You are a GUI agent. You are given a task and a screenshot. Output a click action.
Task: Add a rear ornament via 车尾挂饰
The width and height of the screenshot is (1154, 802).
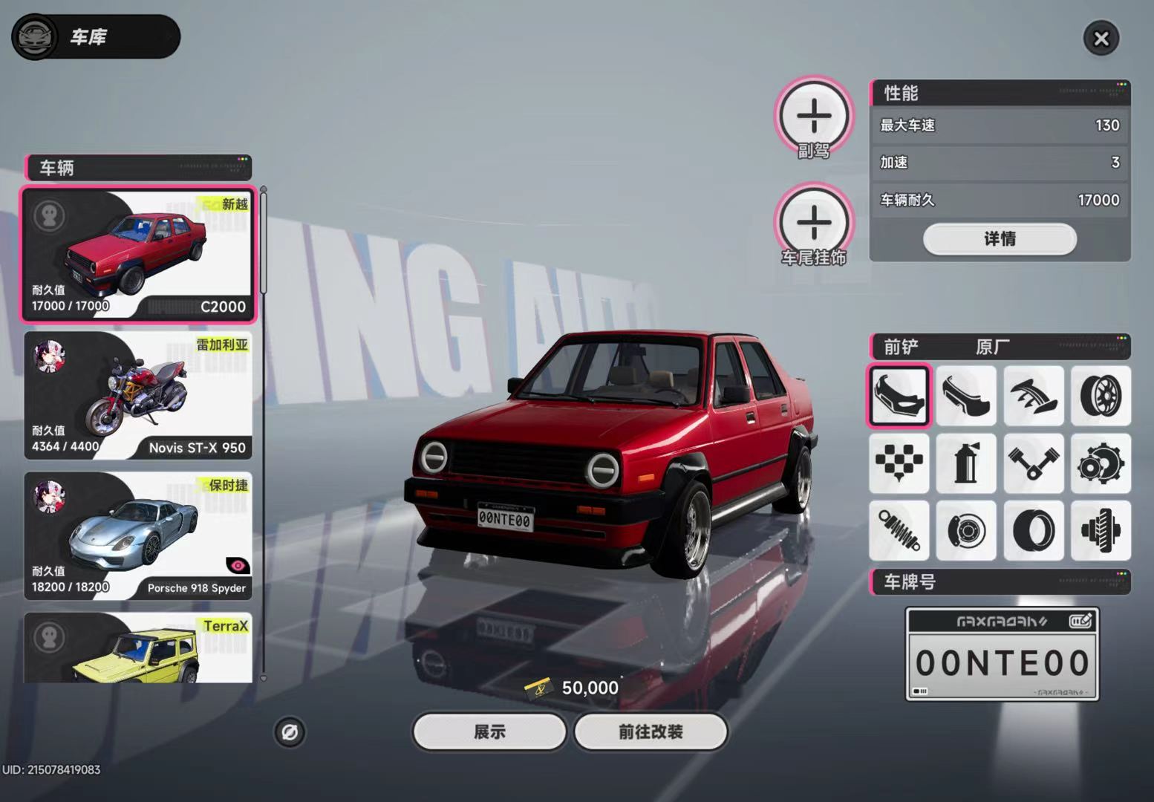(814, 222)
